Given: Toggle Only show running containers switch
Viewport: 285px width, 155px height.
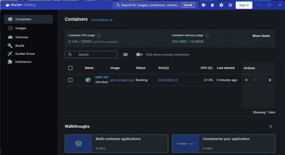Looking at the screenshot, I should point(139,55).
